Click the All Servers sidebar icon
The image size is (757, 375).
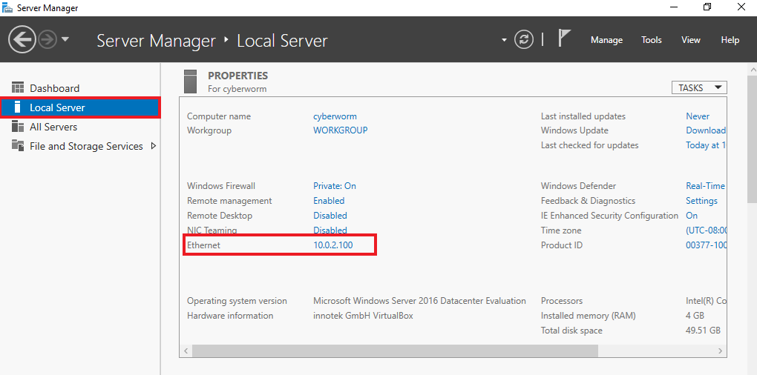point(17,127)
